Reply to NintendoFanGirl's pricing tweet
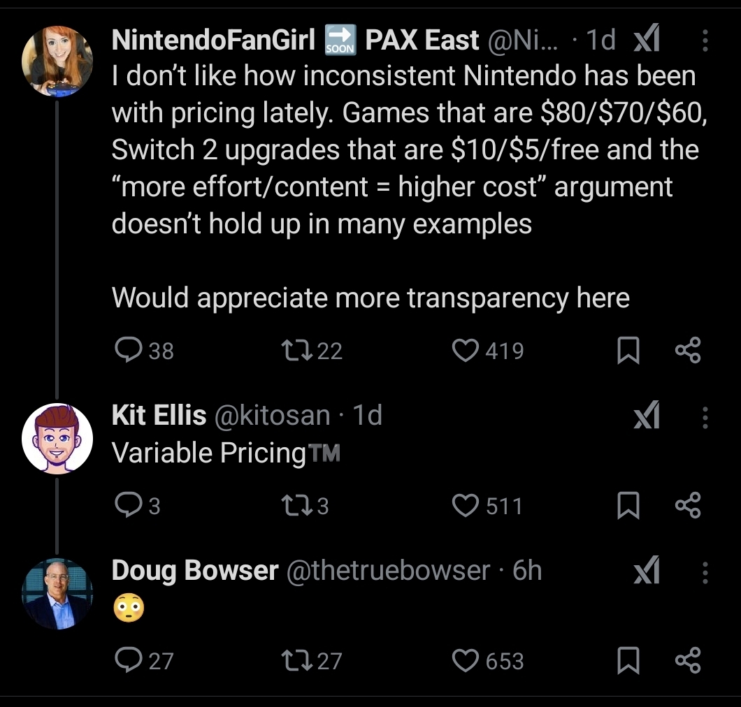This screenshot has height=707, width=741. click(x=129, y=350)
